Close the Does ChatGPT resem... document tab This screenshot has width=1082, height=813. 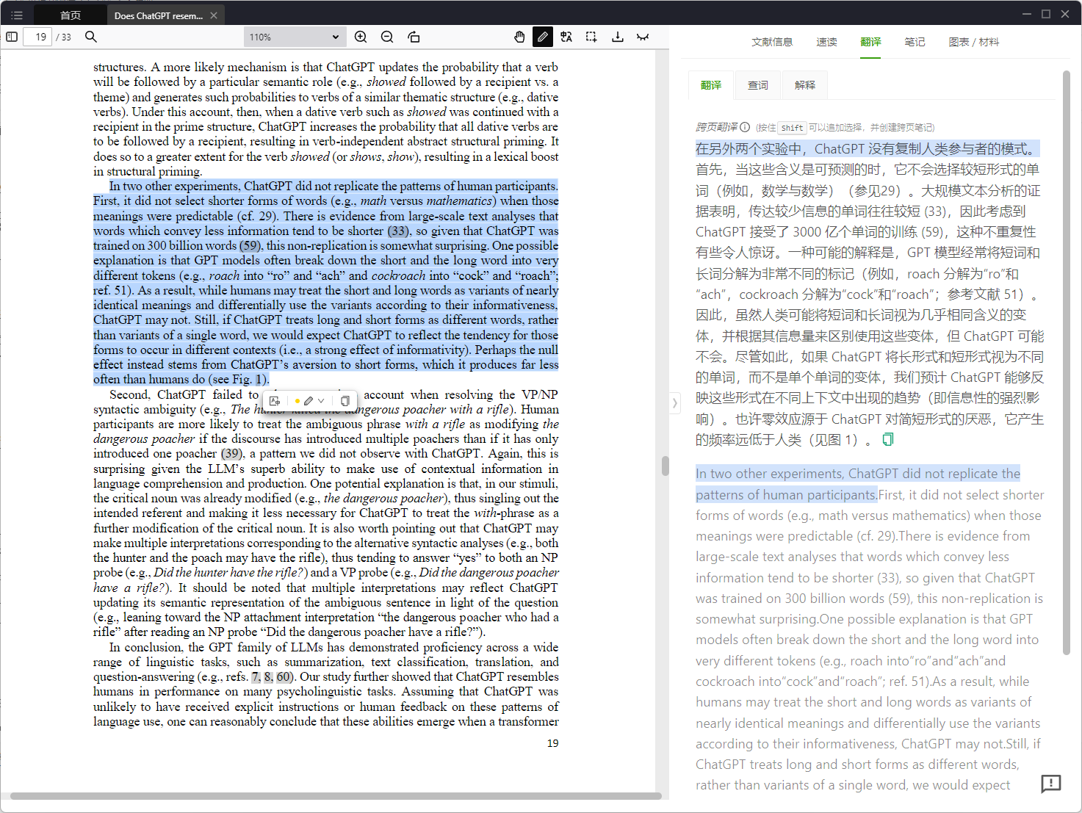[214, 15]
